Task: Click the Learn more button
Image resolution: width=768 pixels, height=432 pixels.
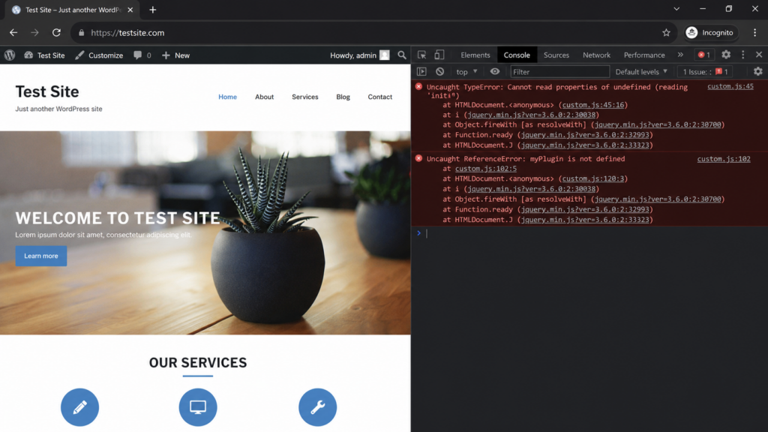Action: [x=41, y=256]
